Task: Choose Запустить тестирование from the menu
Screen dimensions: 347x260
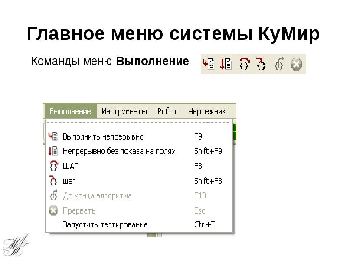Action: point(139,224)
